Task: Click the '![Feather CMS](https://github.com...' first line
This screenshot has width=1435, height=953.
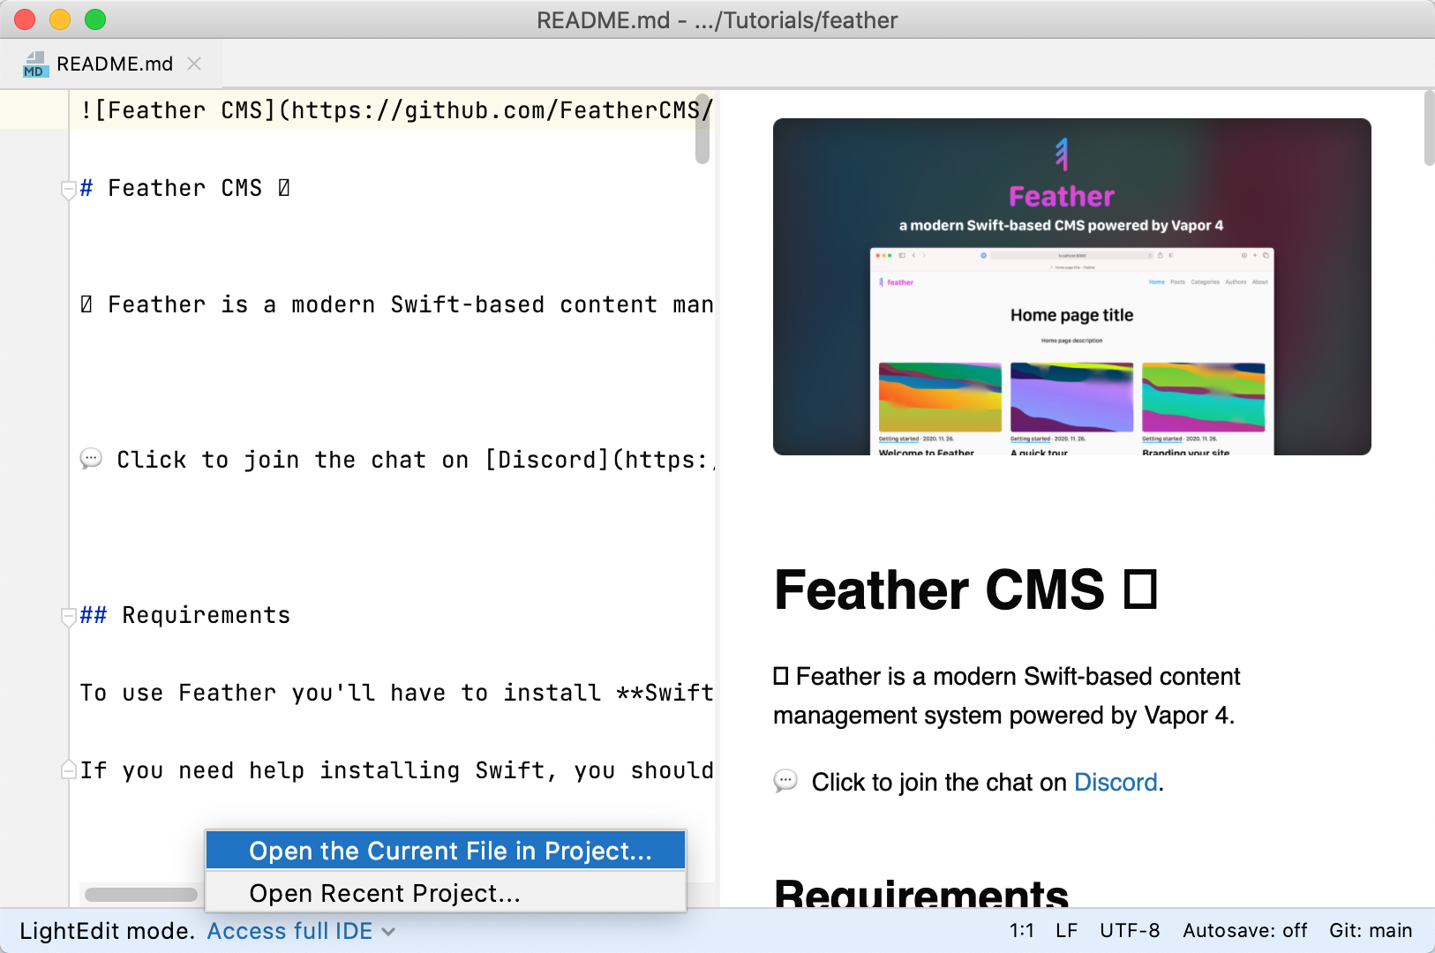Action: tap(396, 110)
